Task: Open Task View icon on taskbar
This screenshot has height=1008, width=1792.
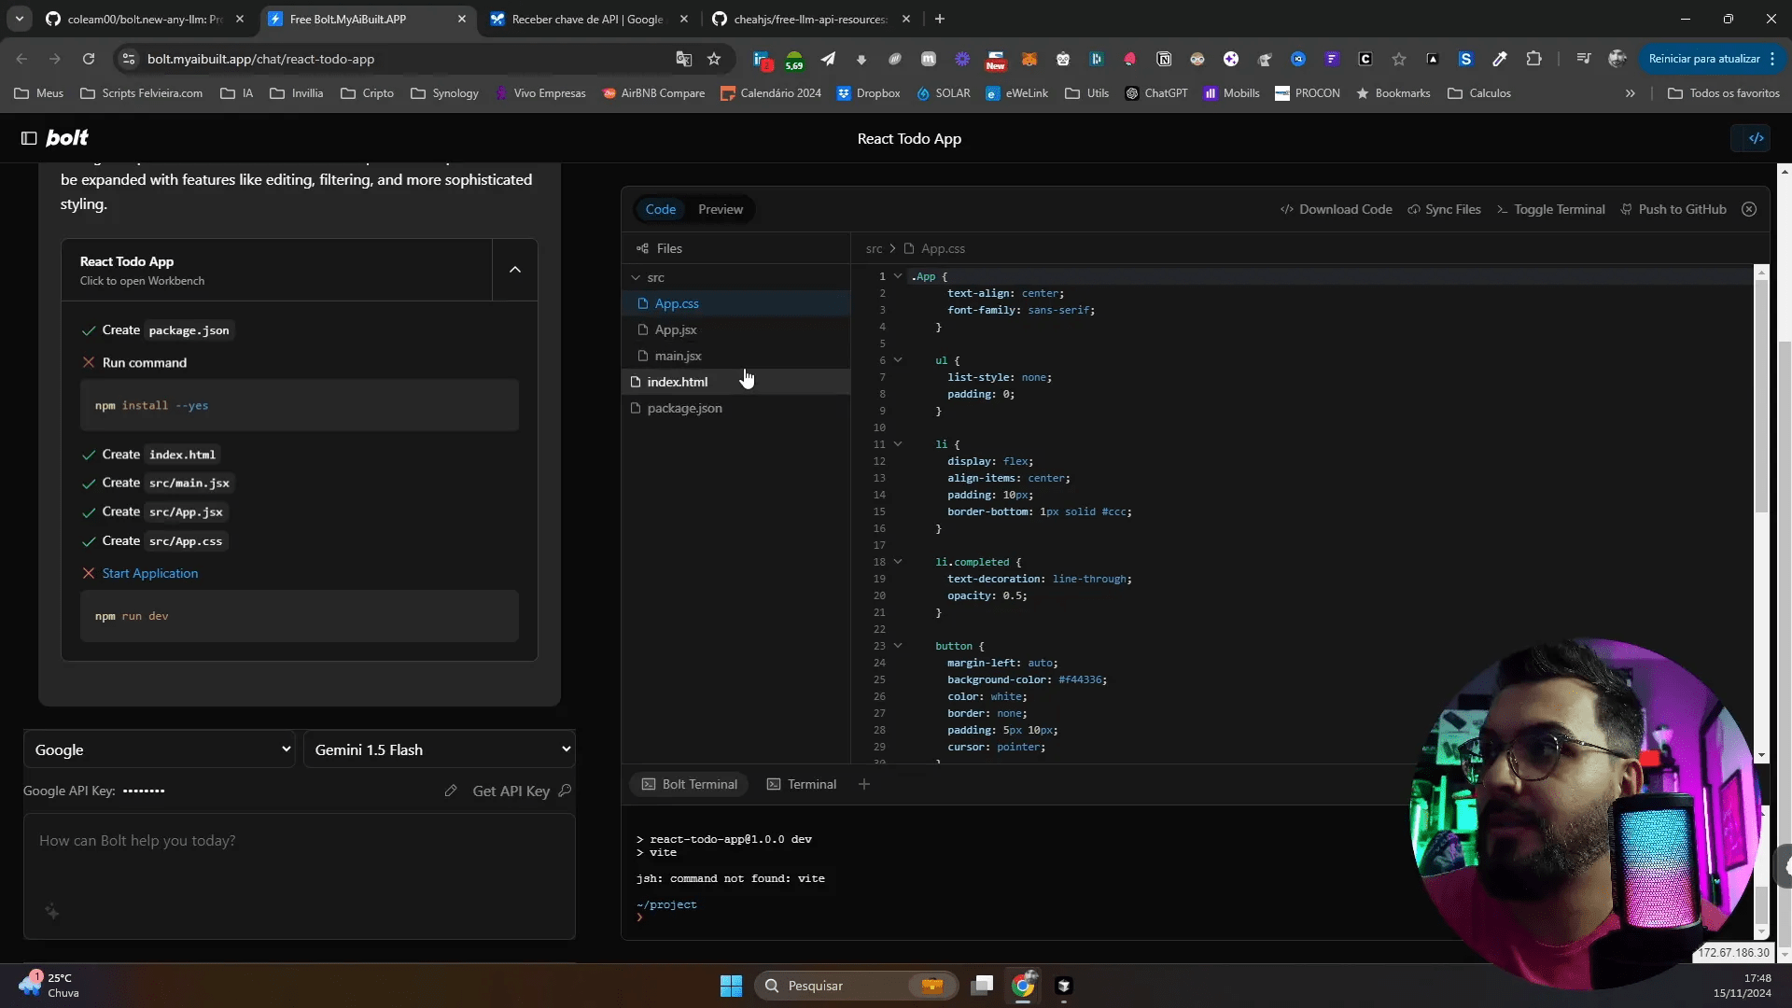Action: point(982,986)
